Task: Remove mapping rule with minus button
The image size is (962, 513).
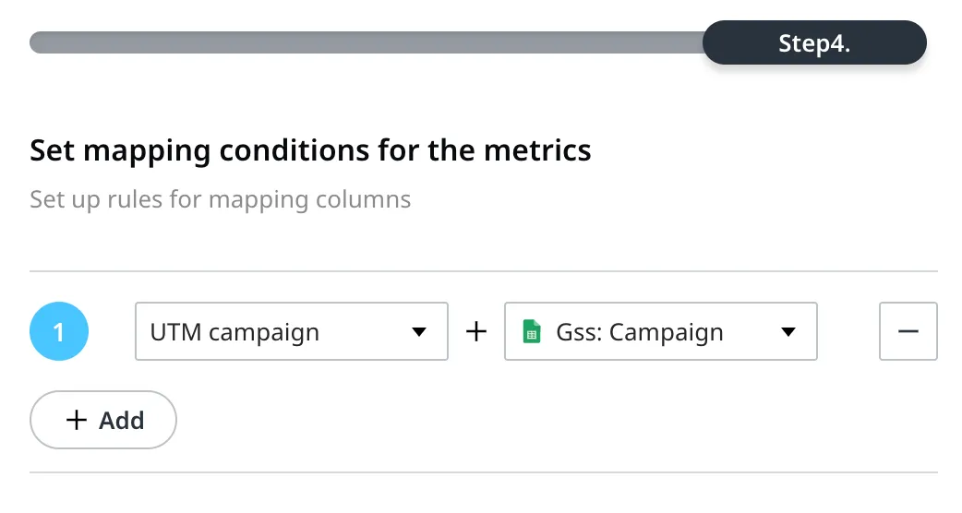Action: (908, 331)
